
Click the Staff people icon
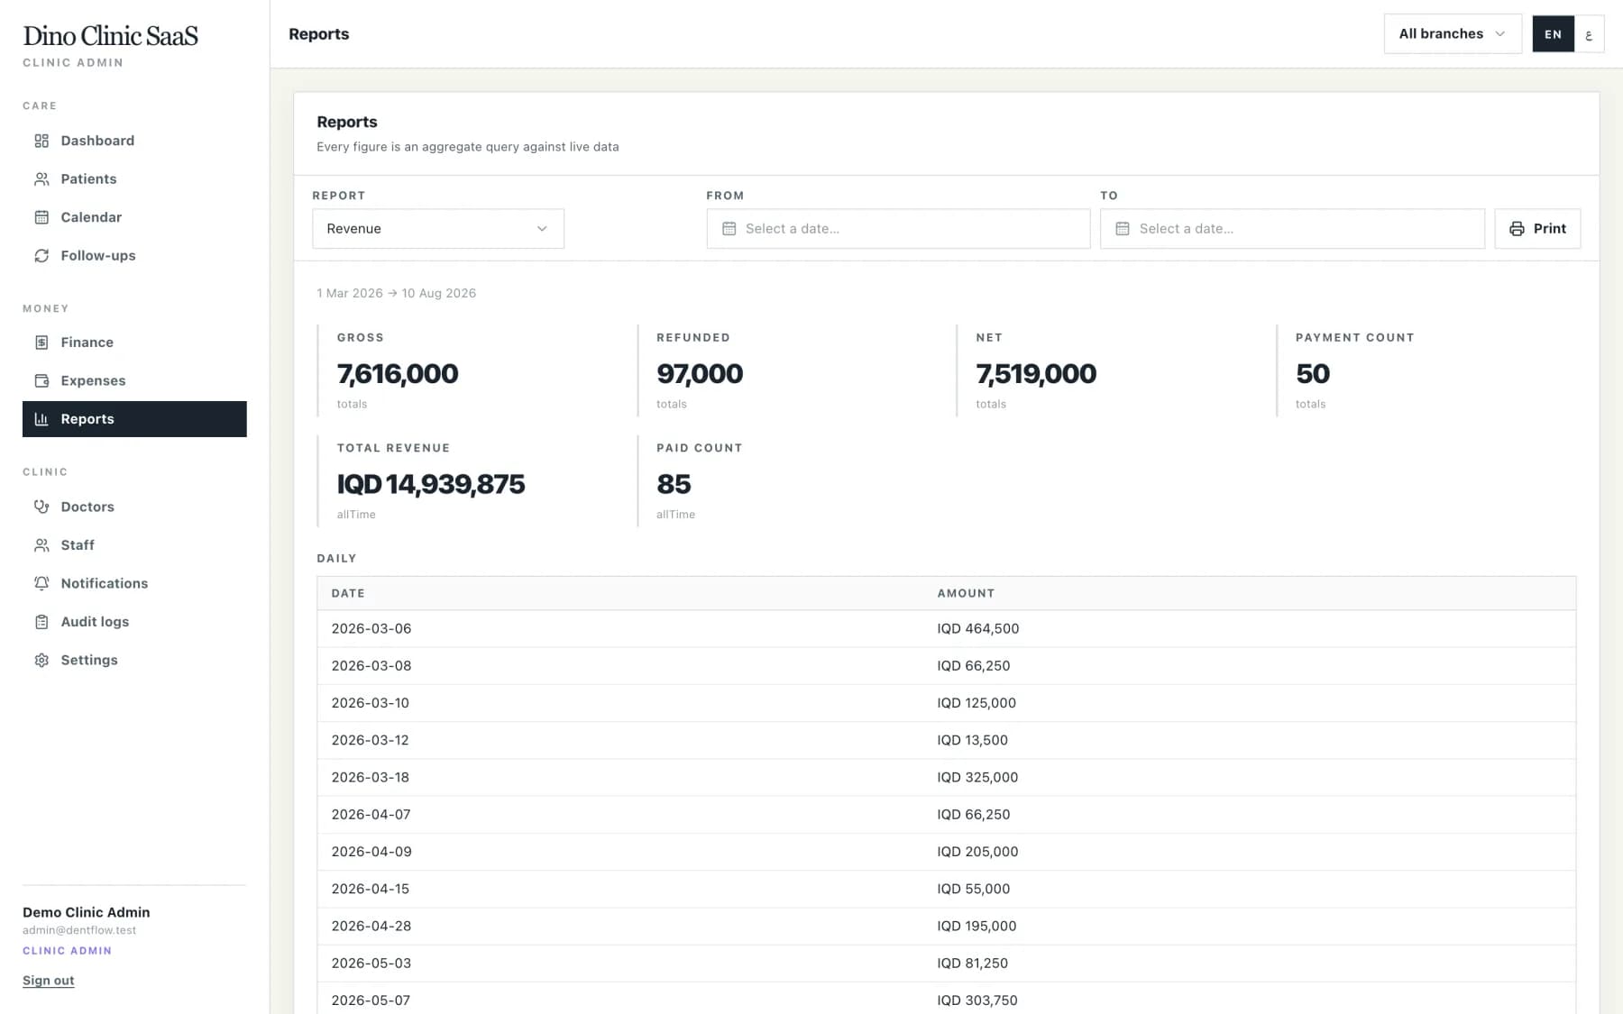tap(41, 545)
